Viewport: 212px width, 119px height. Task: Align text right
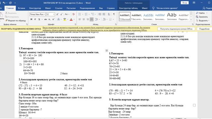(x=87, y=20)
